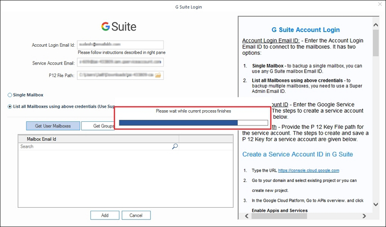
Task: Click the help pane scroll up arrow
Action: 376,25
